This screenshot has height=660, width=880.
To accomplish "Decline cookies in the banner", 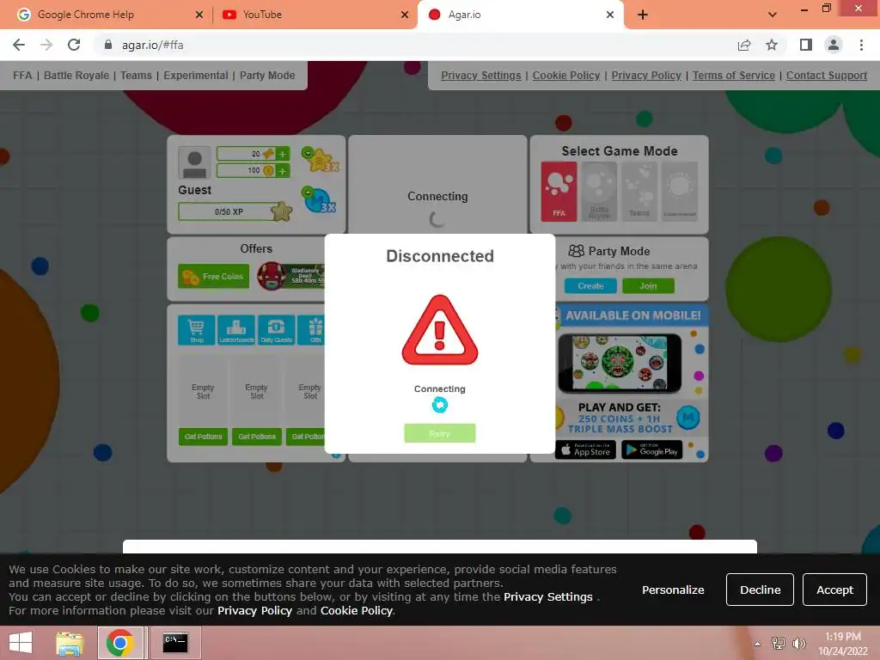I will coord(760,590).
